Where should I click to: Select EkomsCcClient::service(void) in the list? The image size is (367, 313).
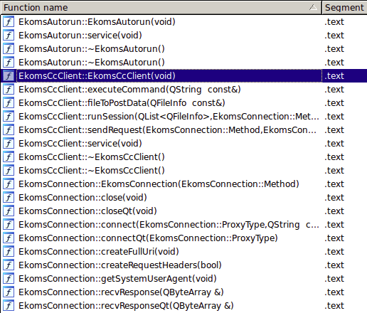pos(183,144)
